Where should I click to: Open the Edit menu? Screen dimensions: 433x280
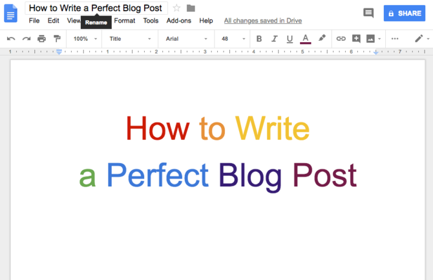pyautogui.click(x=53, y=21)
